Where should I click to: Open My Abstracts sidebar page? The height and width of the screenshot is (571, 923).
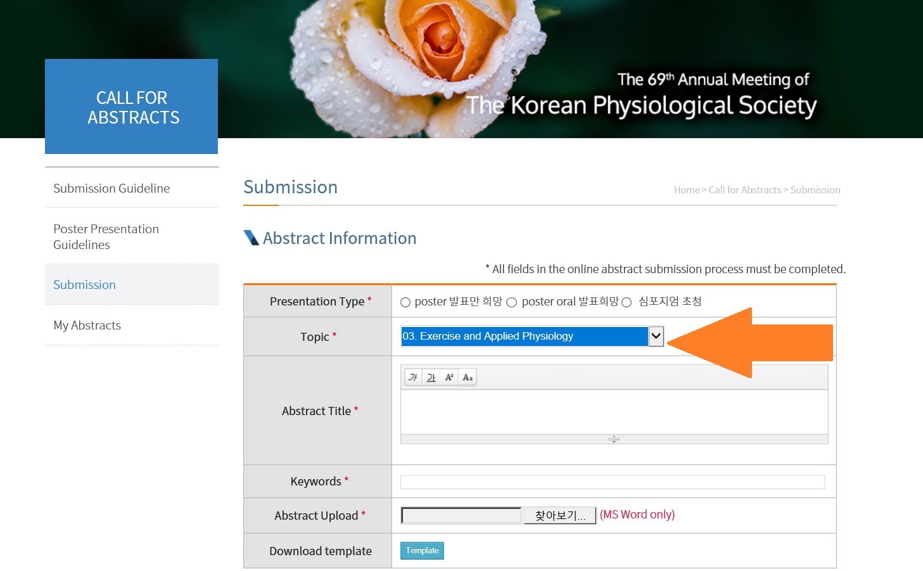(x=87, y=325)
